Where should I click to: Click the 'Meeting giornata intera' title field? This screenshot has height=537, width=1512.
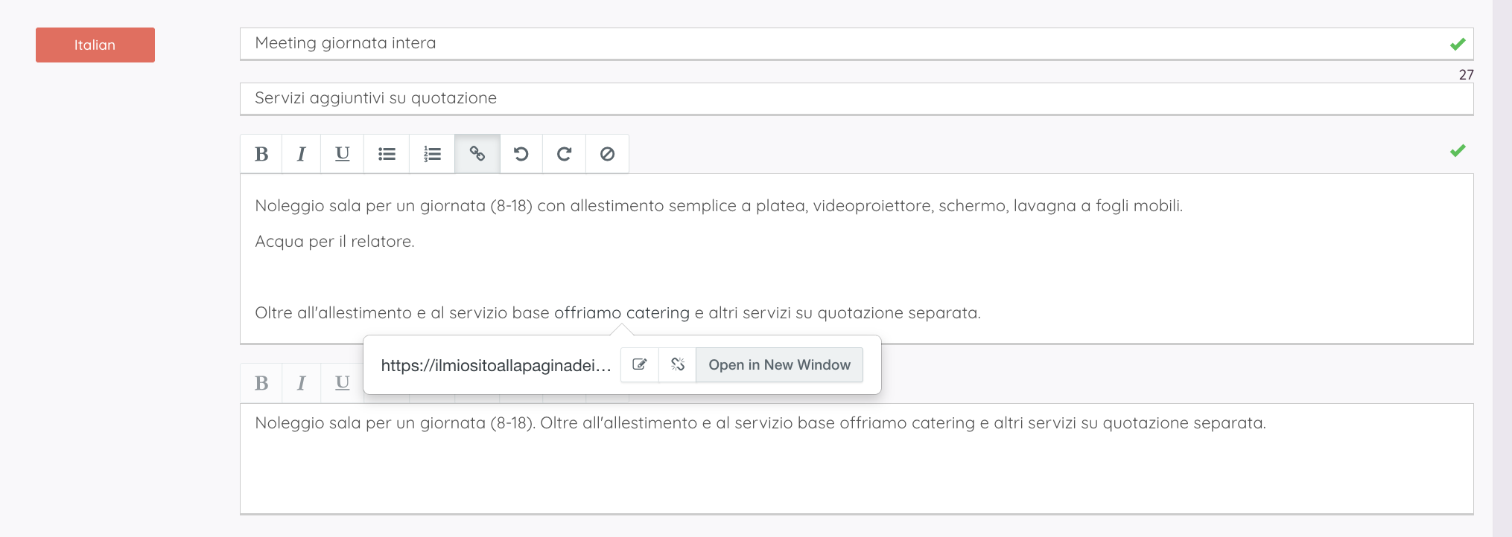pos(857,43)
